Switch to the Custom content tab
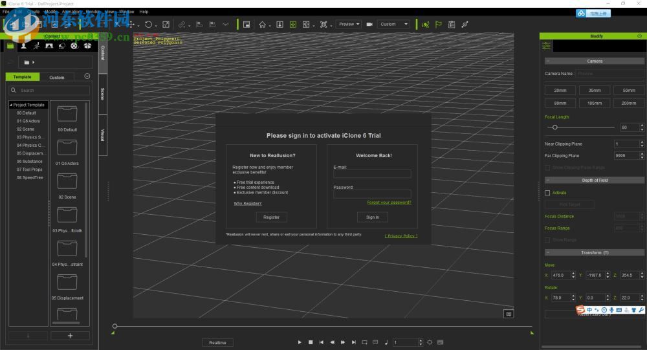 click(x=57, y=77)
